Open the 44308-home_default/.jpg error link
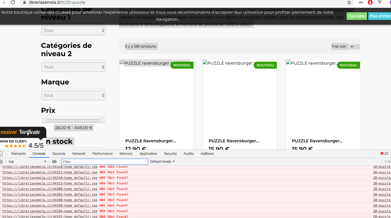The image size is (391, 218). (50, 189)
